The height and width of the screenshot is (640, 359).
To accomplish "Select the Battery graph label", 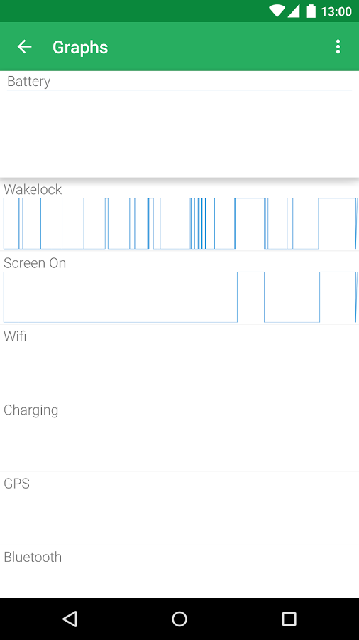I will 29,81.
